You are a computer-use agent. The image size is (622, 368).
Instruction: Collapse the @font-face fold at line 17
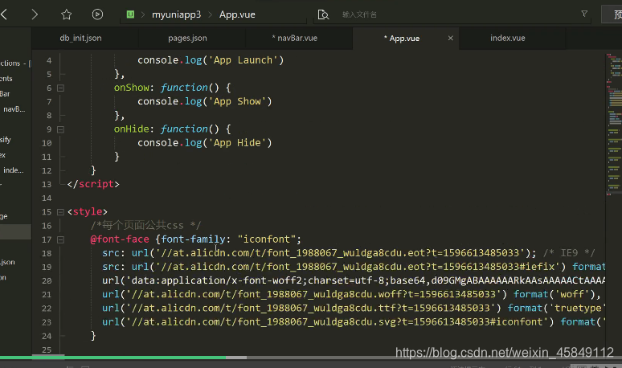tap(61, 239)
